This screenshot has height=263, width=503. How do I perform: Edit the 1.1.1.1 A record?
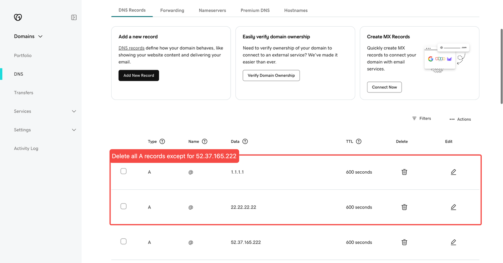point(453,172)
